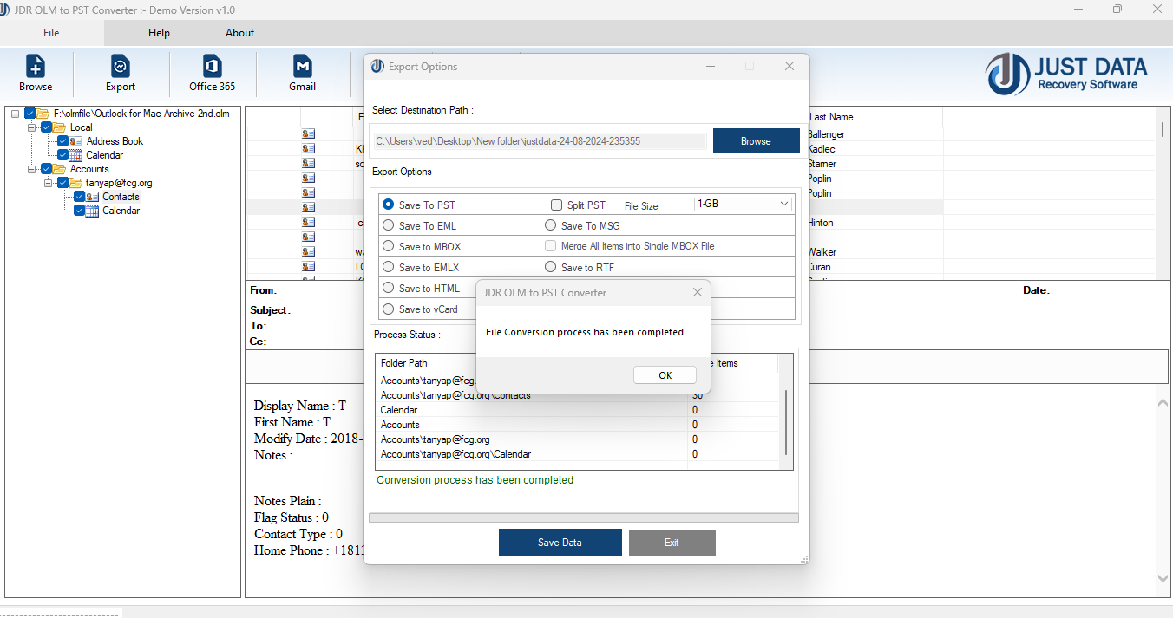Click the Address Book contact-card icon

[76, 141]
